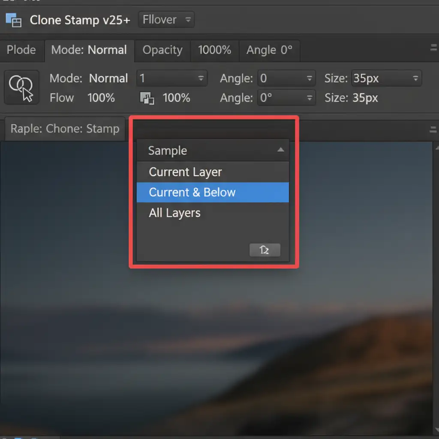Viewport: 439px width, 439px height.
Task: Click the scroll up arrow beside canvas
Action: [436, 147]
